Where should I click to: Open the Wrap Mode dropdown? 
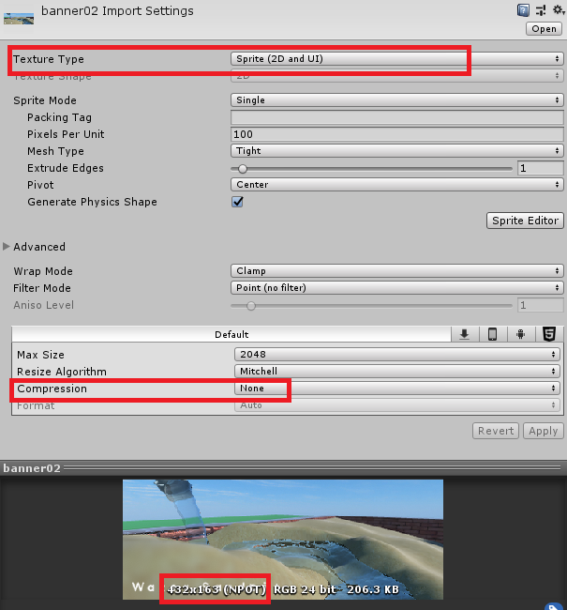coord(396,271)
